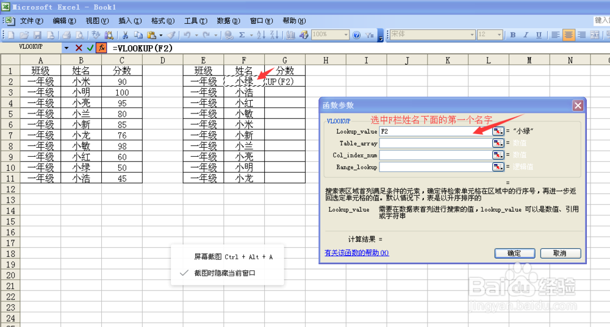Open '有关该函数的帮助(H)' link

tap(357, 253)
